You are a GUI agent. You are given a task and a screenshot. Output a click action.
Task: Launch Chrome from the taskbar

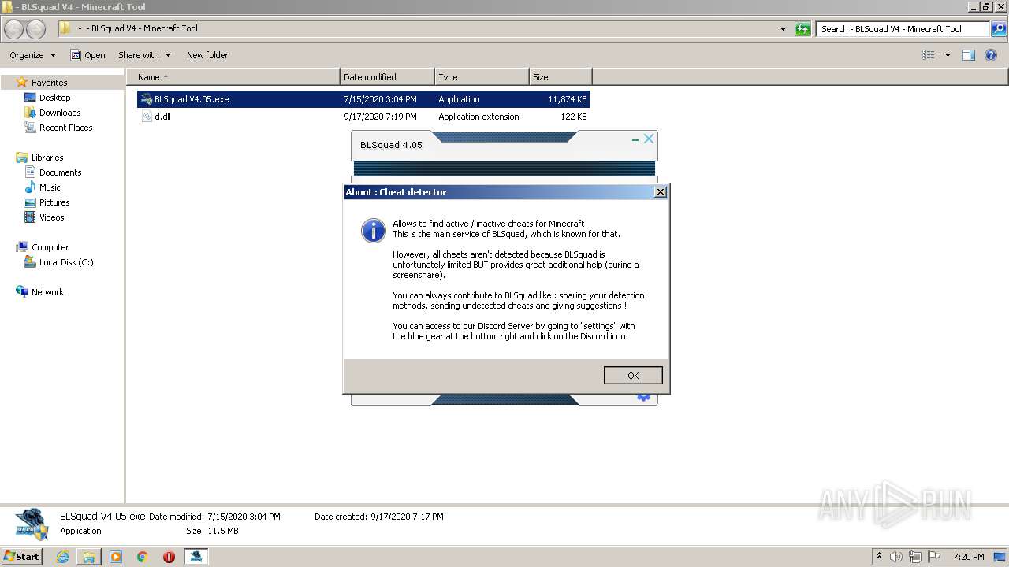click(x=143, y=557)
